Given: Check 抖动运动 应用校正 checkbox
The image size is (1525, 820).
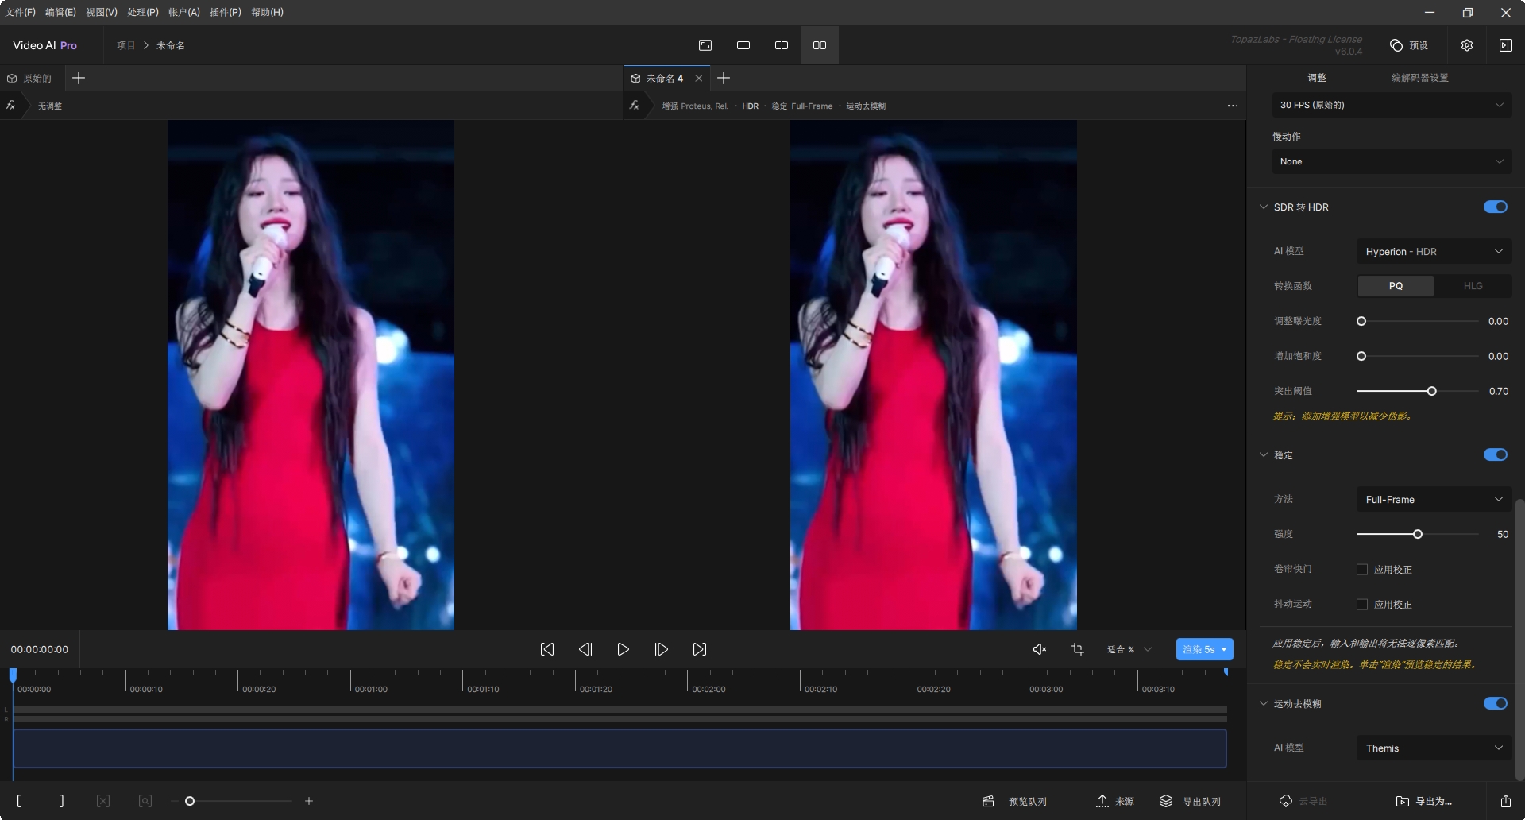Looking at the screenshot, I should click(1362, 604).
